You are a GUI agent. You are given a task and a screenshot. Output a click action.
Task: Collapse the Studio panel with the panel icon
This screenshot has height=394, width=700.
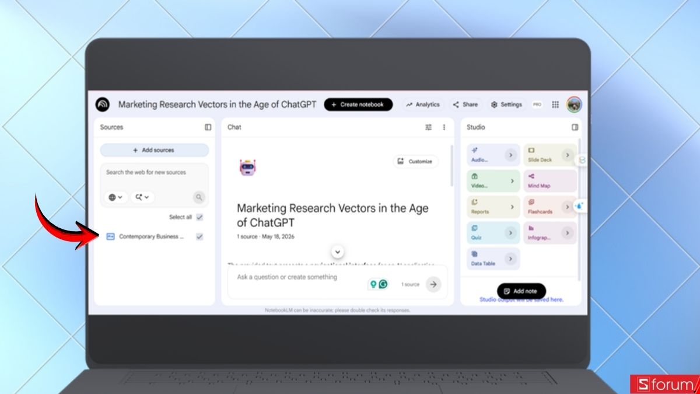click(575, 127)
